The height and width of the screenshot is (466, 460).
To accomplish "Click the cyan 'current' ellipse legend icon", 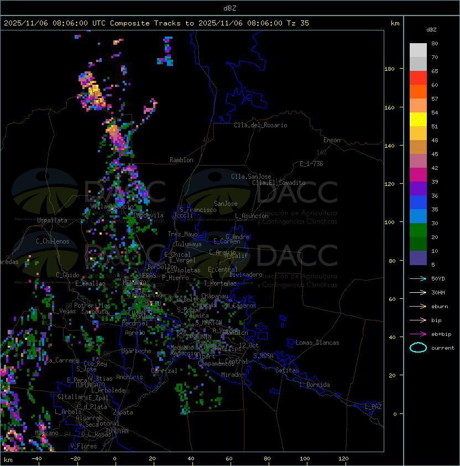I will [418, 348].
